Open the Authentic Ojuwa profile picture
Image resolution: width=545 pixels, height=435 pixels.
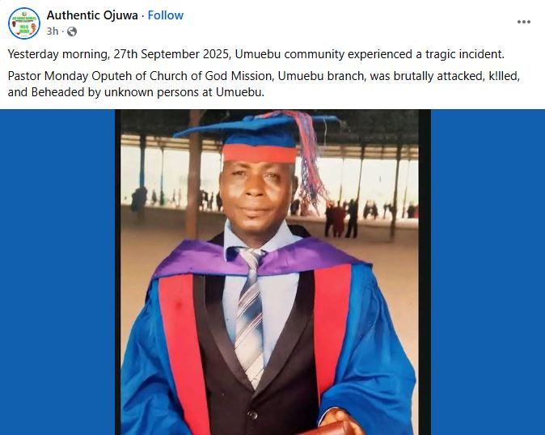click(24, 23)
